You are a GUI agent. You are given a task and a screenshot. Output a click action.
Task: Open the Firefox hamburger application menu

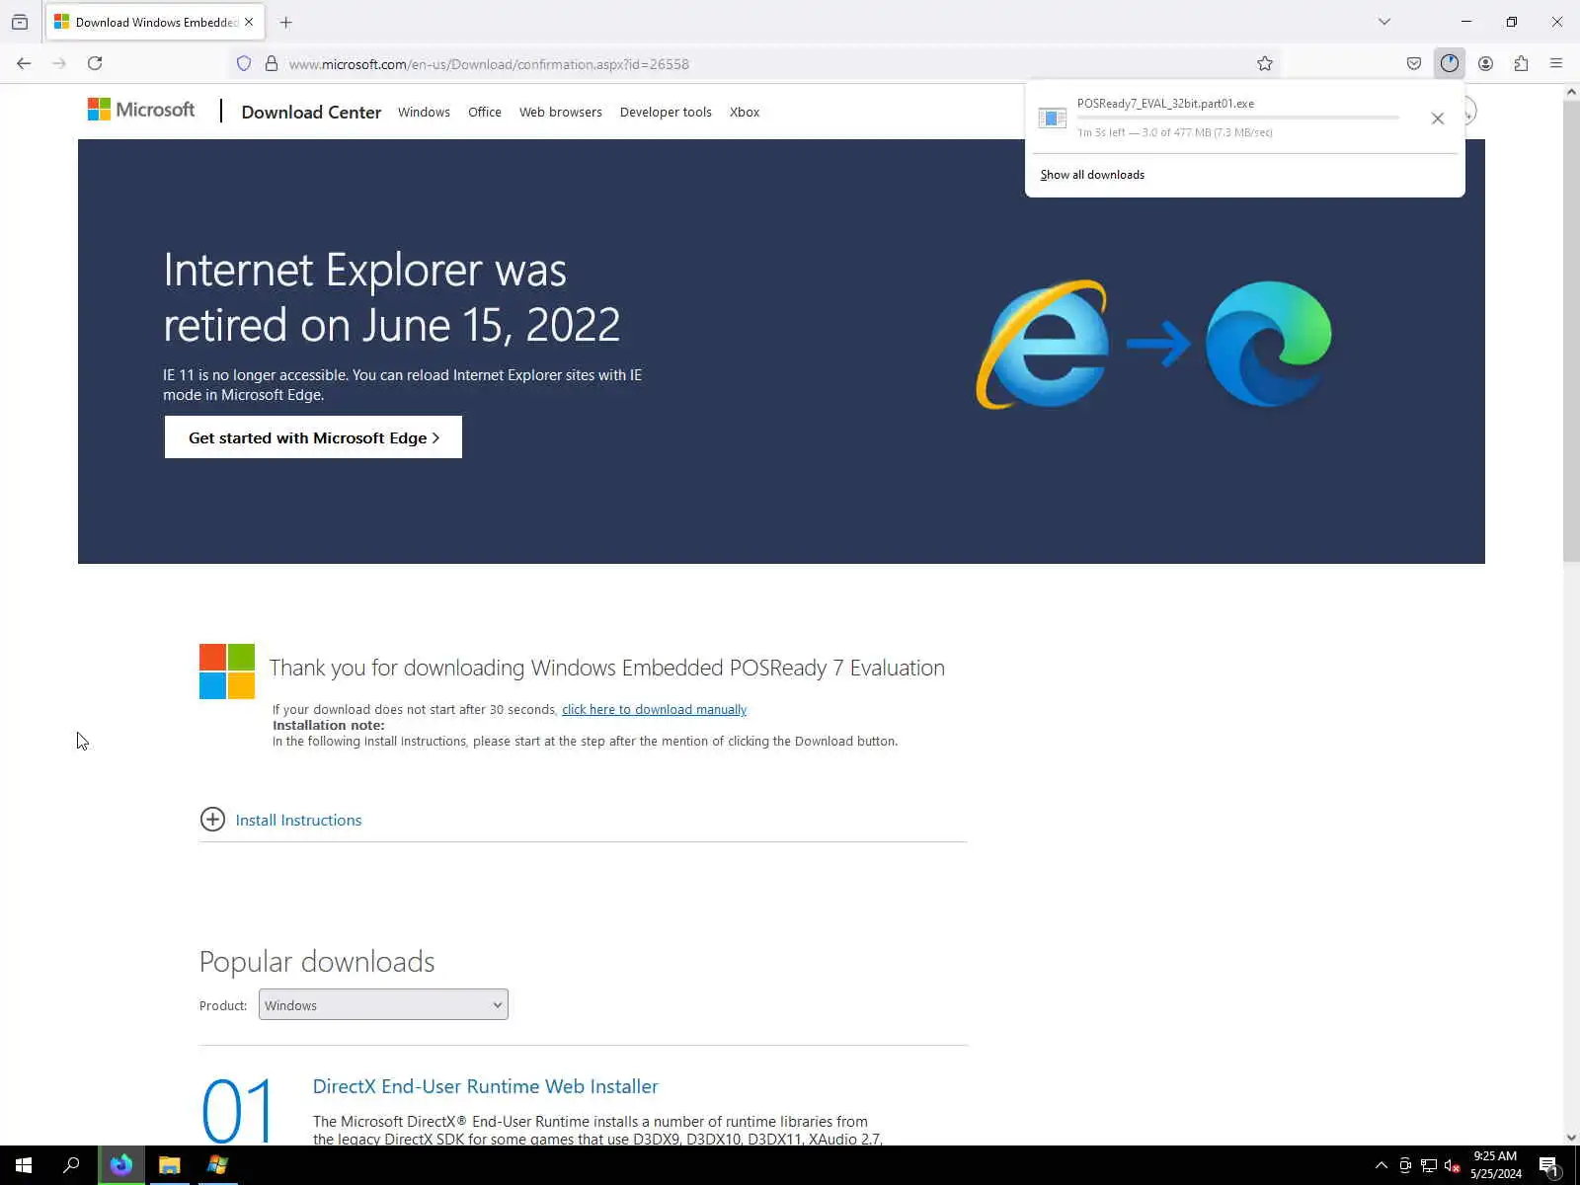click(x=1556, y=63)
